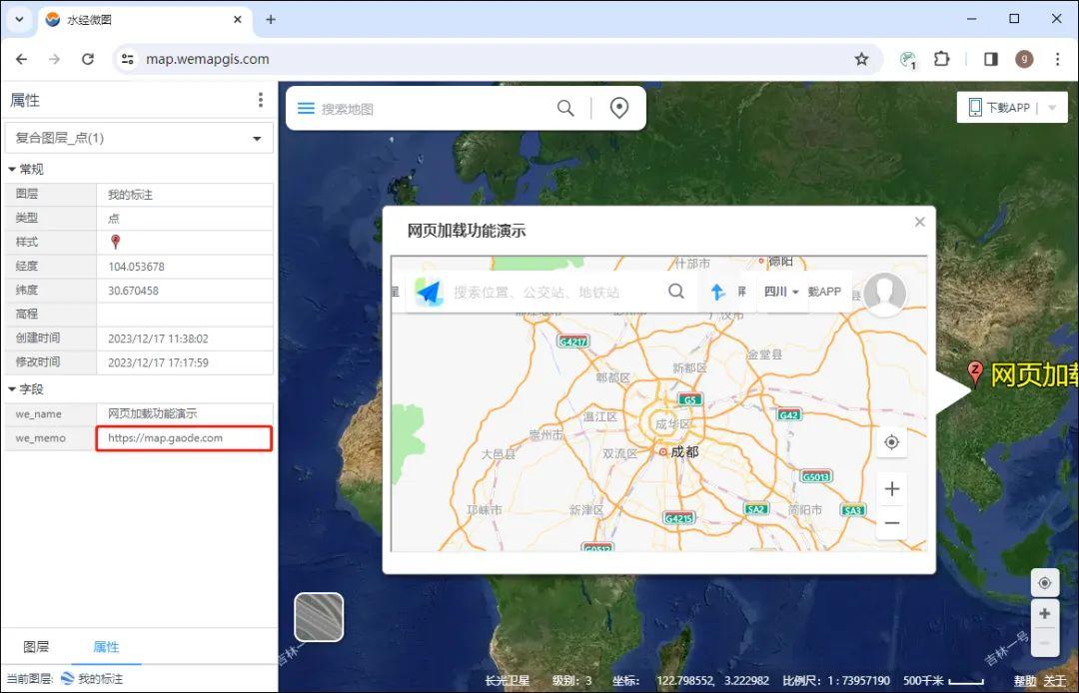Expand the 下载APP dropdown arrow
1079x693 pixels.
(x=1051, y=108)
